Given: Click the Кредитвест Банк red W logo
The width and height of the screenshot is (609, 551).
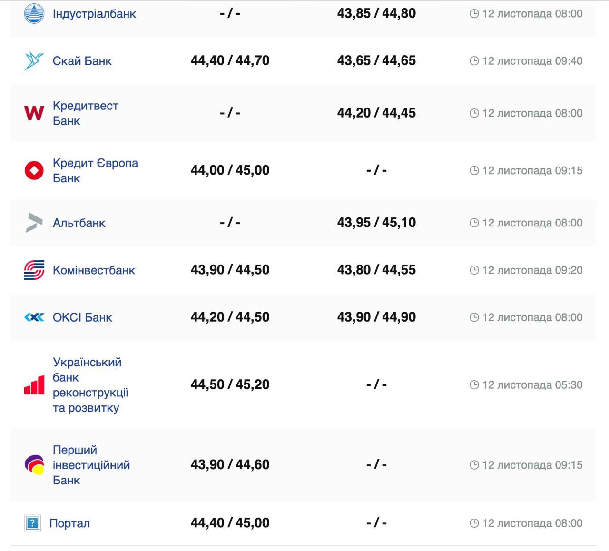Looking at the screenshot, I should 34,113.
